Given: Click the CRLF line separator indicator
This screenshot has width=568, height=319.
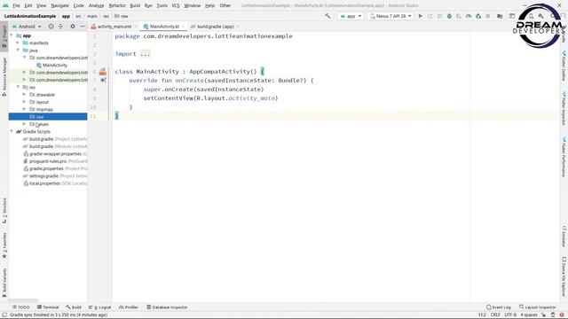Looking at the screenshot, I should [x=495, y=315].
